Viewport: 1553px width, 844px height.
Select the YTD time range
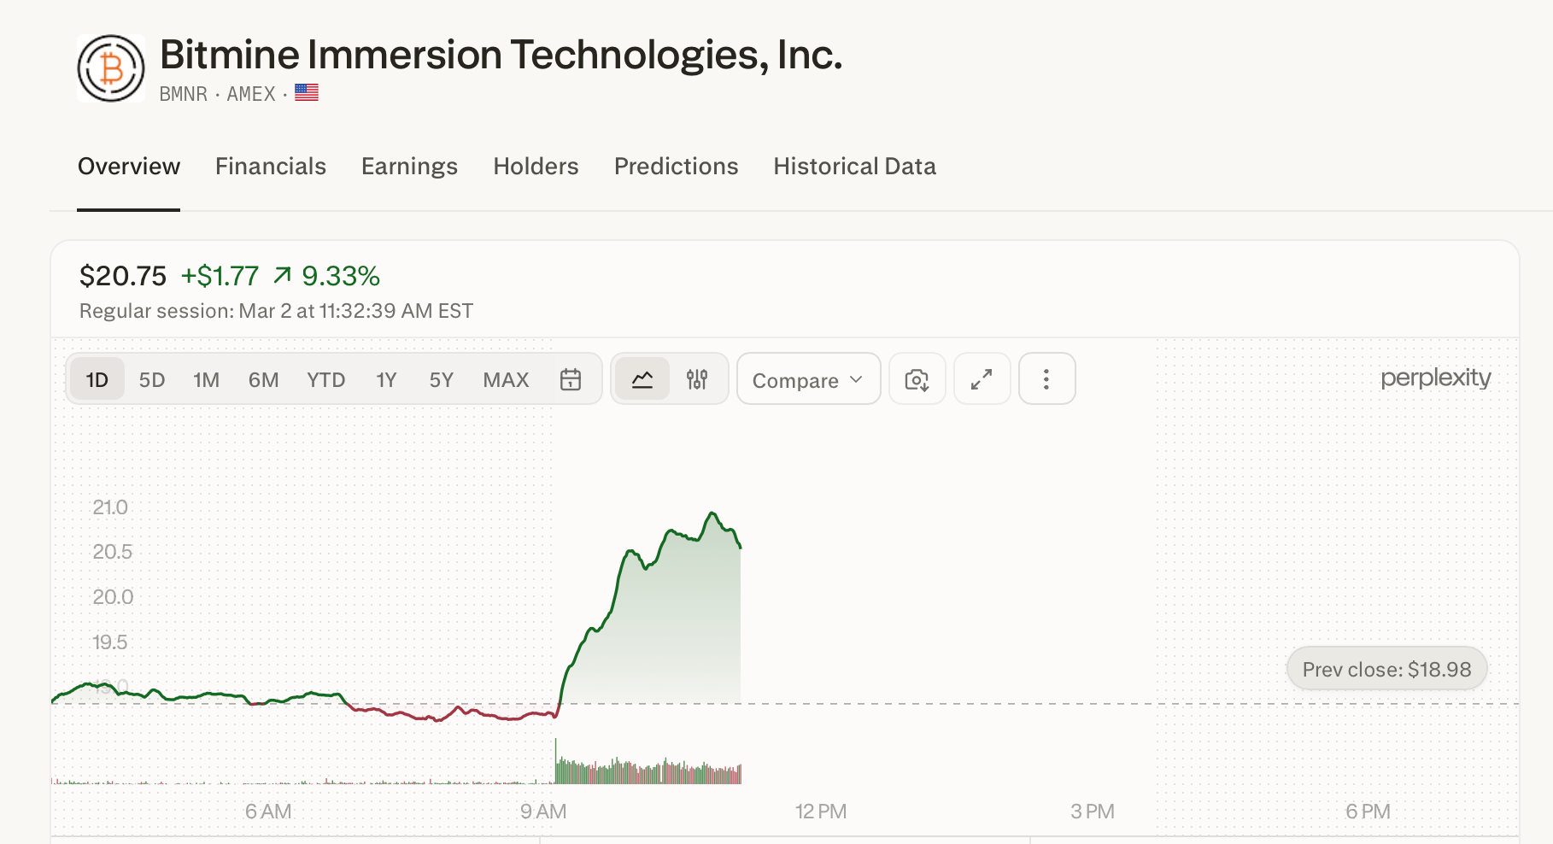click(x=325, y=379)
